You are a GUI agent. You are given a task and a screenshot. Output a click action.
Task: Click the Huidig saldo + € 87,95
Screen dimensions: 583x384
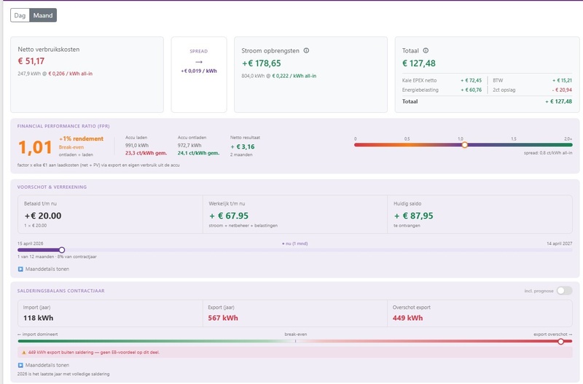tap(413, 216)
